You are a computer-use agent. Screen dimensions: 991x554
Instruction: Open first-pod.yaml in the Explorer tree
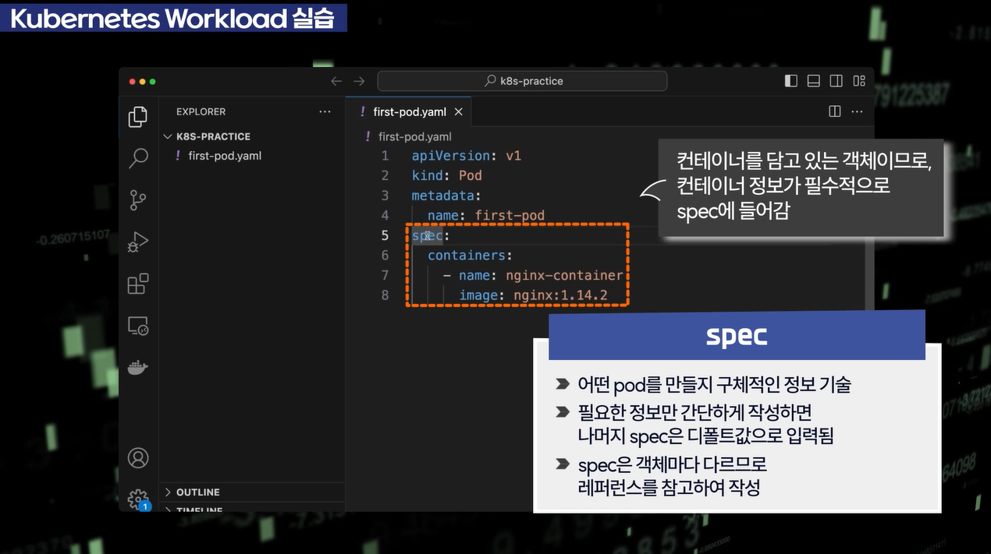225,156
